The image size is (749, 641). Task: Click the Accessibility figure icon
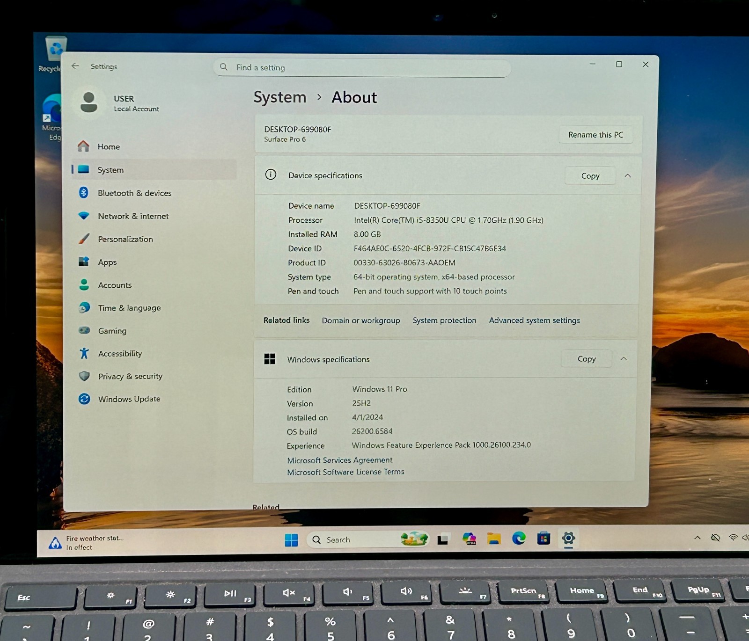(84, 353)
